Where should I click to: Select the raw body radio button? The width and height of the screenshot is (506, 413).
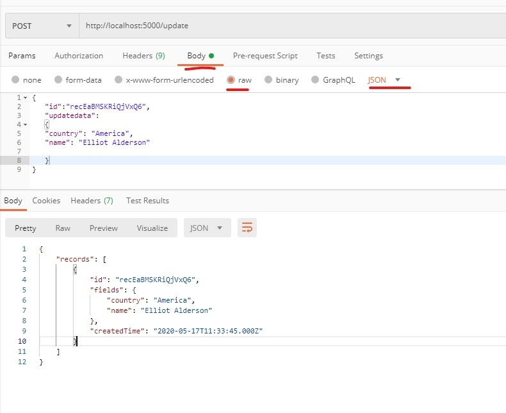pyautogui.click(x=231, y=80)
